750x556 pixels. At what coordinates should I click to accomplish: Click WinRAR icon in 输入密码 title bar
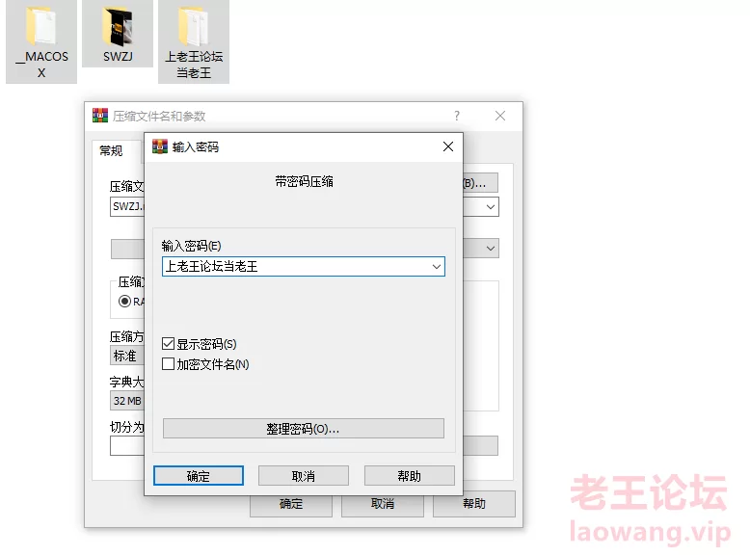pyautogui.click(x=160, y=146)
